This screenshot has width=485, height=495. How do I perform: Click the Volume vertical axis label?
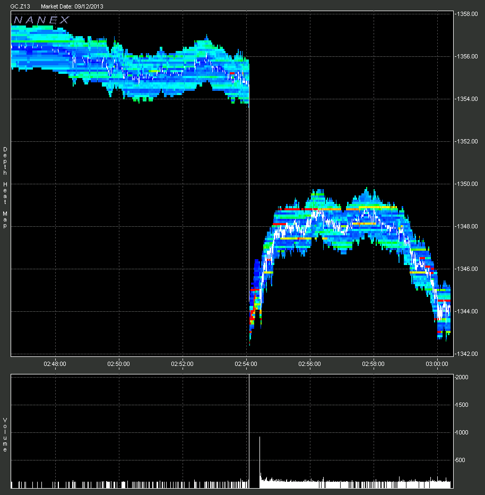click(5, 435)
